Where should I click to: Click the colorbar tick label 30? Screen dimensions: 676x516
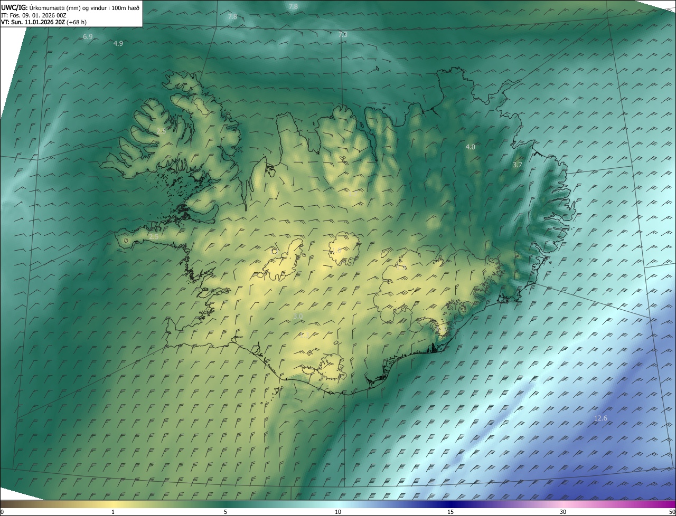coord(563,512)
